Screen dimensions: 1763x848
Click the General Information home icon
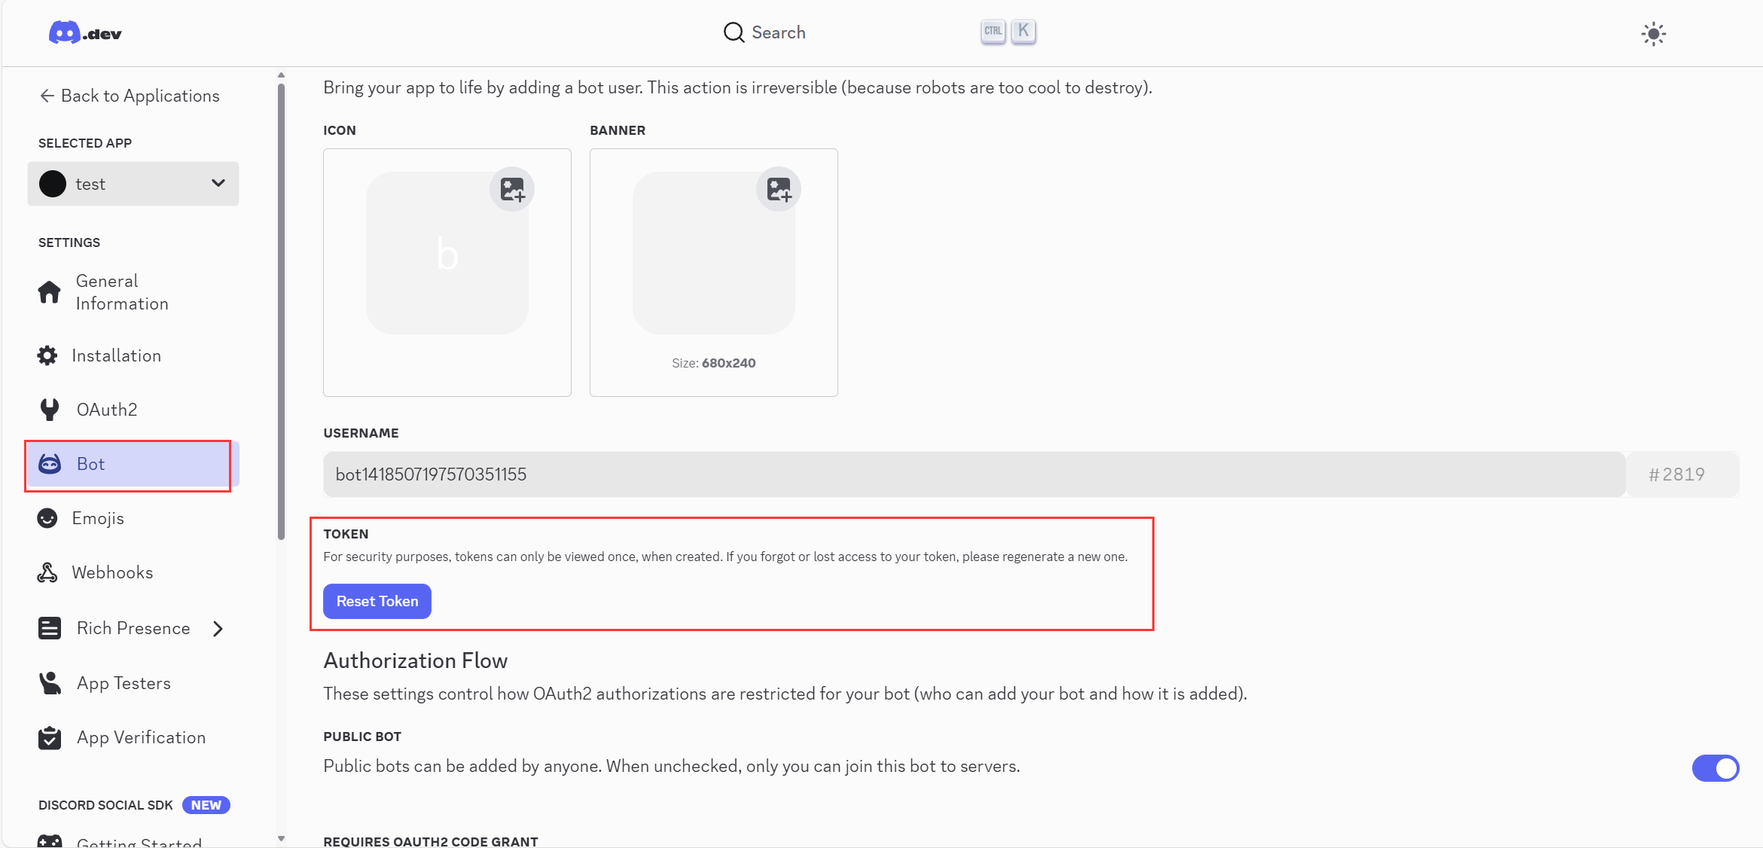click(x=50, y=292)
